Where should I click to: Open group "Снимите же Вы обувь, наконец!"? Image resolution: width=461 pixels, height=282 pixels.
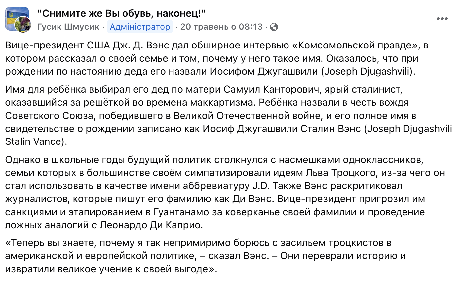click(x=122, y=14)
